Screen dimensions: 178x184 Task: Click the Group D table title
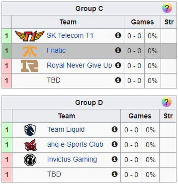(89, 102)
